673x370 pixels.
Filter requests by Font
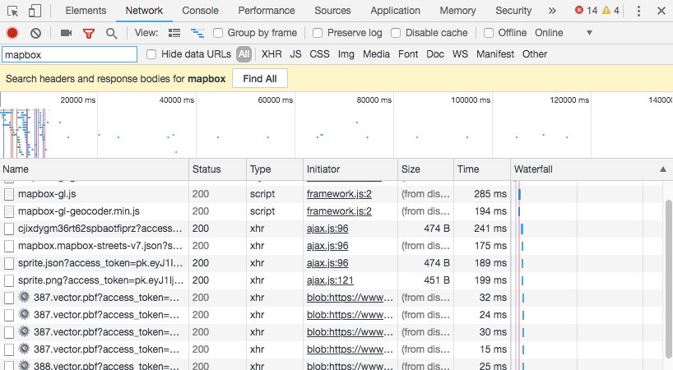408,54
